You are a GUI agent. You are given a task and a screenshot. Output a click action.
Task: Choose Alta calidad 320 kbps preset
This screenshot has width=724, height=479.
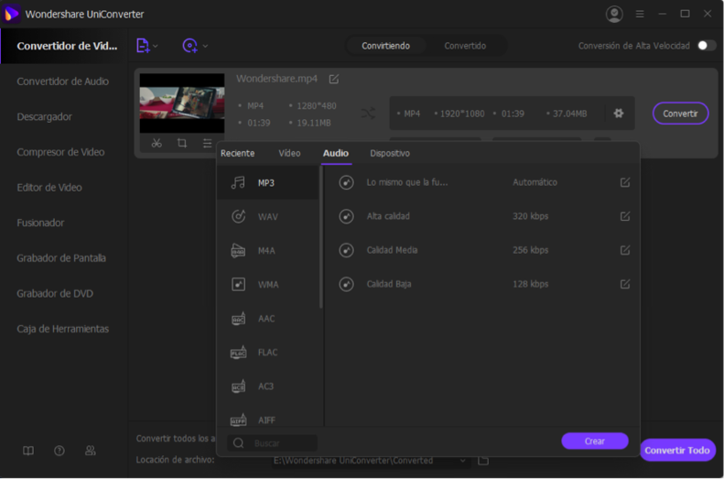click(x=482, y=216)
